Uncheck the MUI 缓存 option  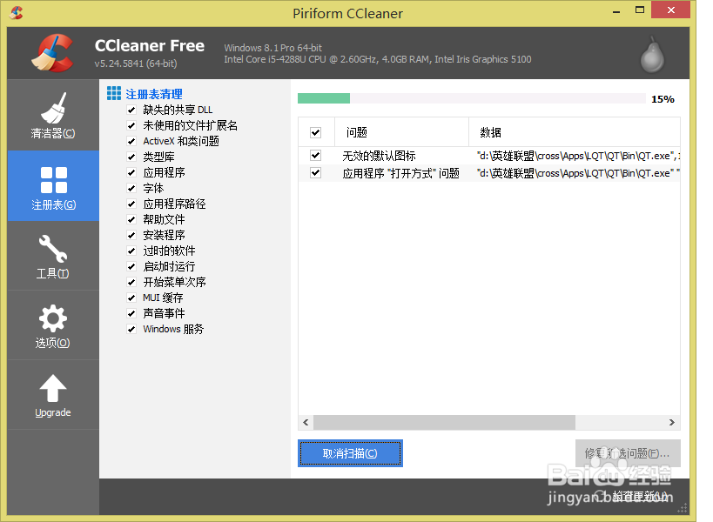click(x=131, y=297)
